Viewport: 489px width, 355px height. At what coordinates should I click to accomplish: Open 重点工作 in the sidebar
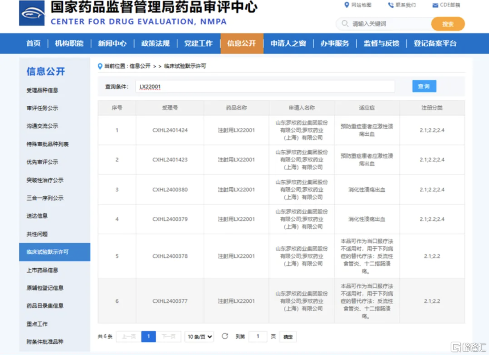pyautogui.click(x=37, y=324)
